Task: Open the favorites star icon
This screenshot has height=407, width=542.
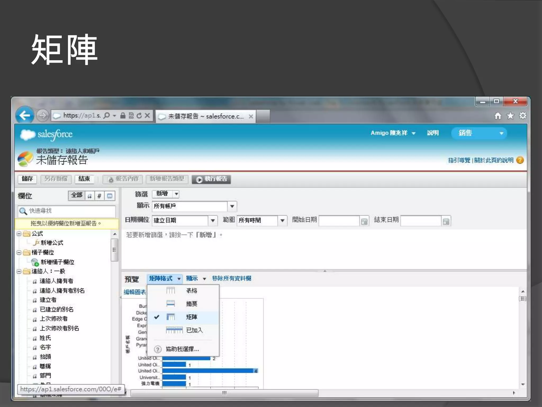Action: (510, 116)
